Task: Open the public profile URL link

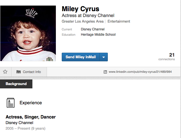Action: coord(140,72)
